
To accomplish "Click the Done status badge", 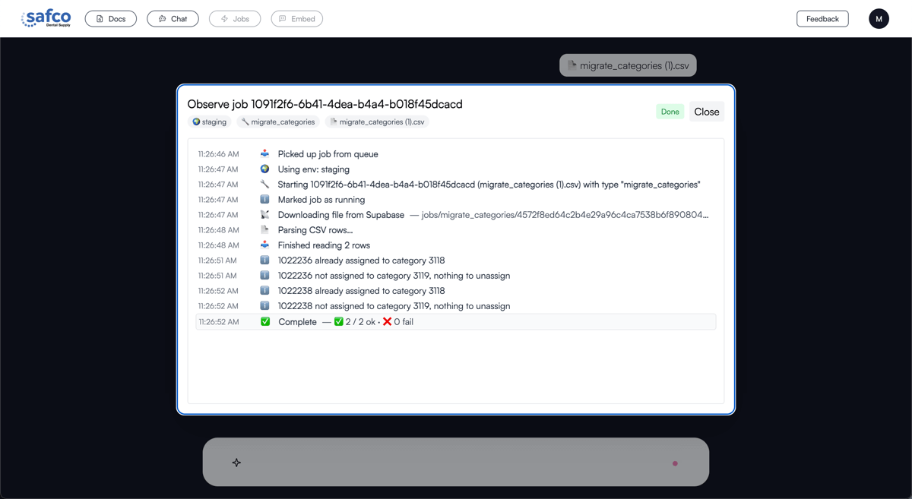I will point(670,111).
